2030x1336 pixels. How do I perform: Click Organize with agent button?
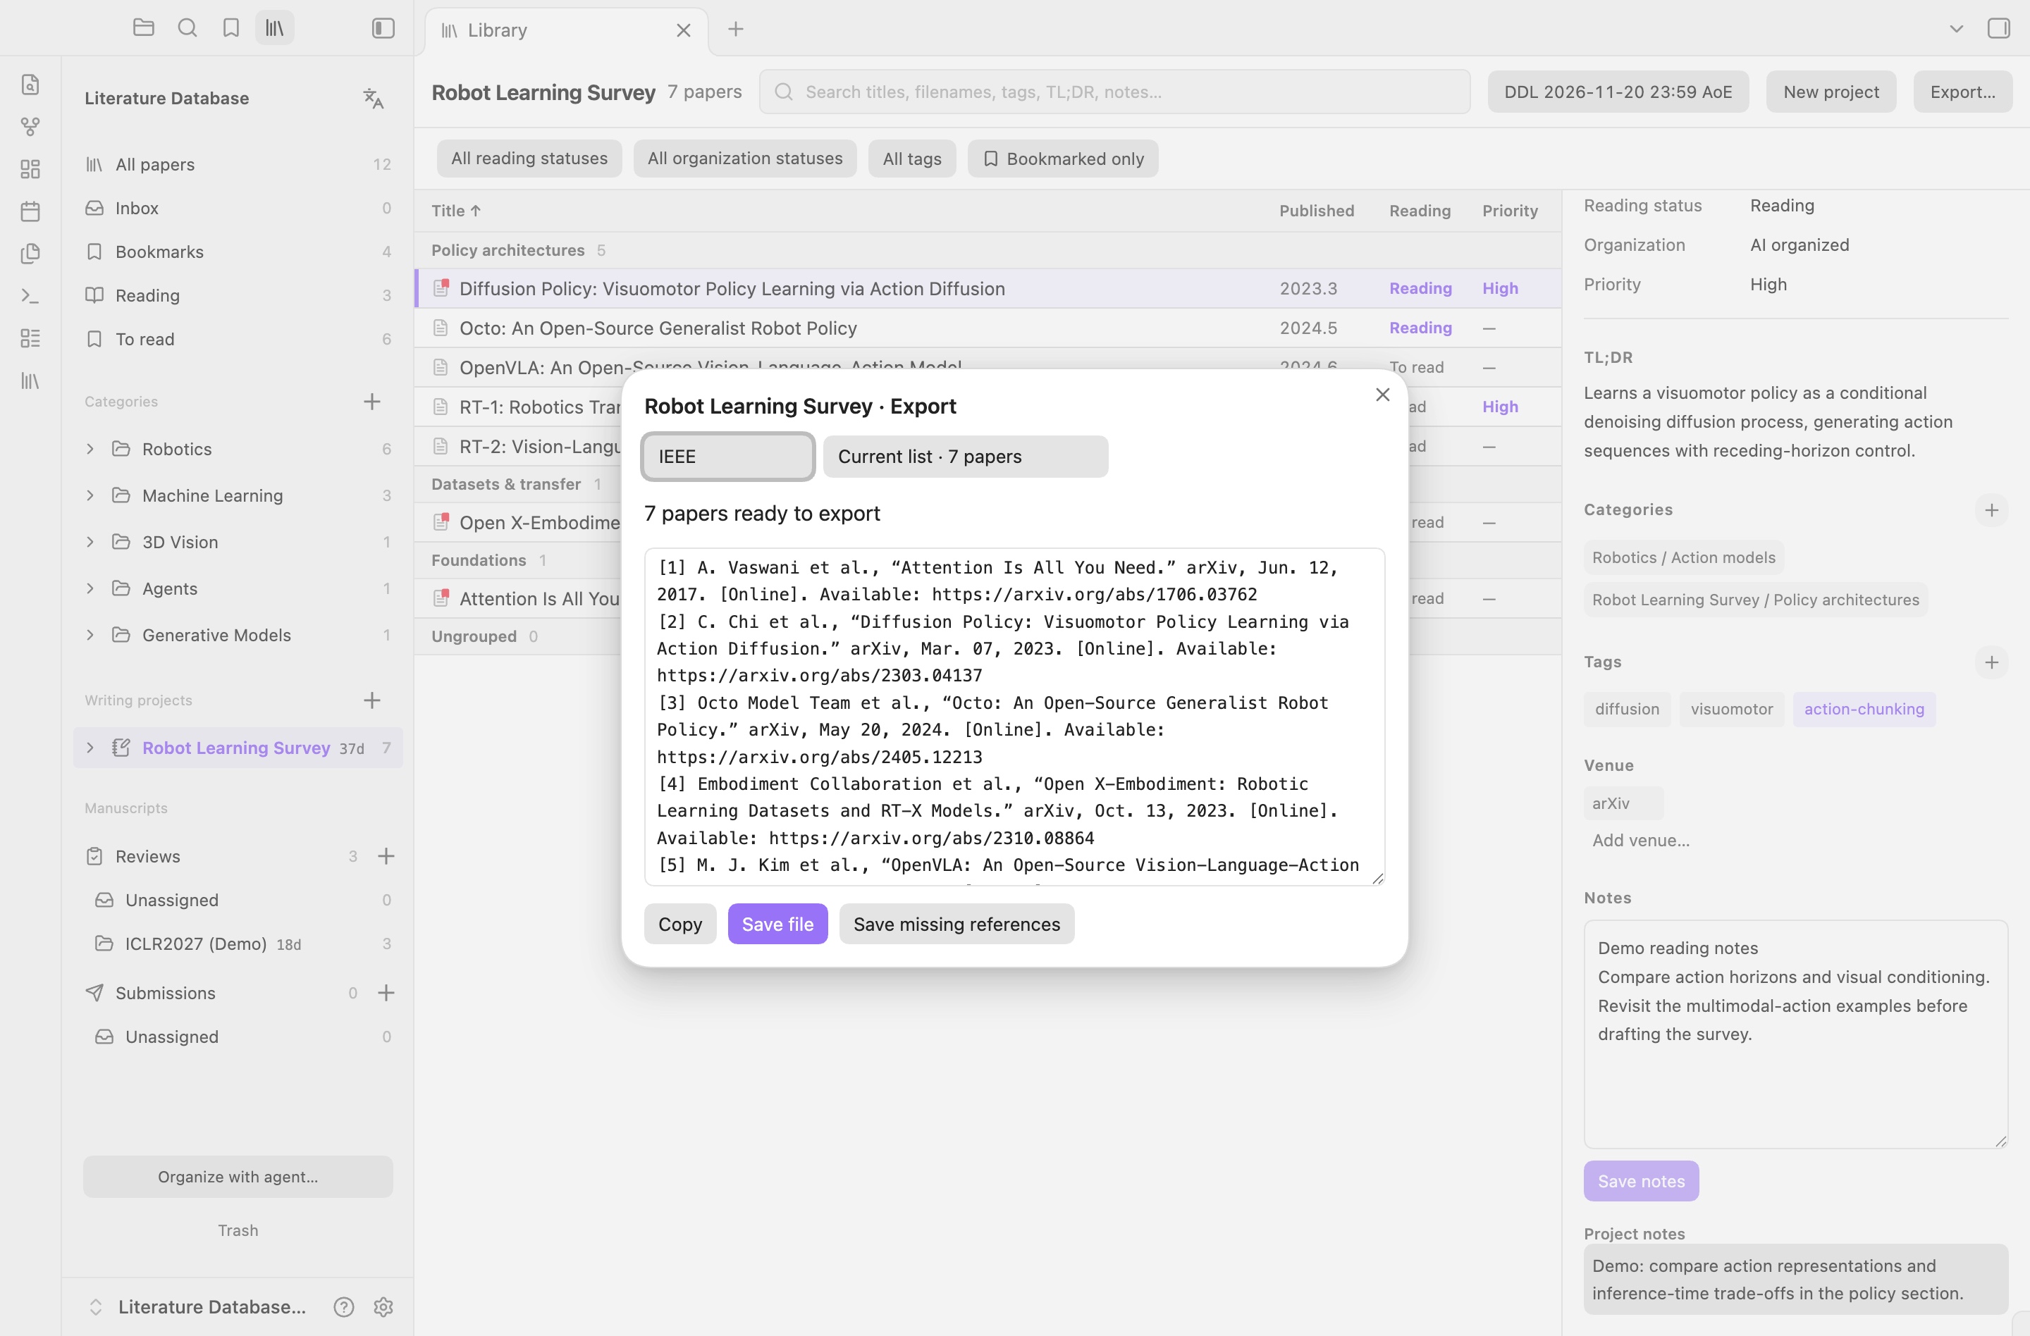point(238,1177)
